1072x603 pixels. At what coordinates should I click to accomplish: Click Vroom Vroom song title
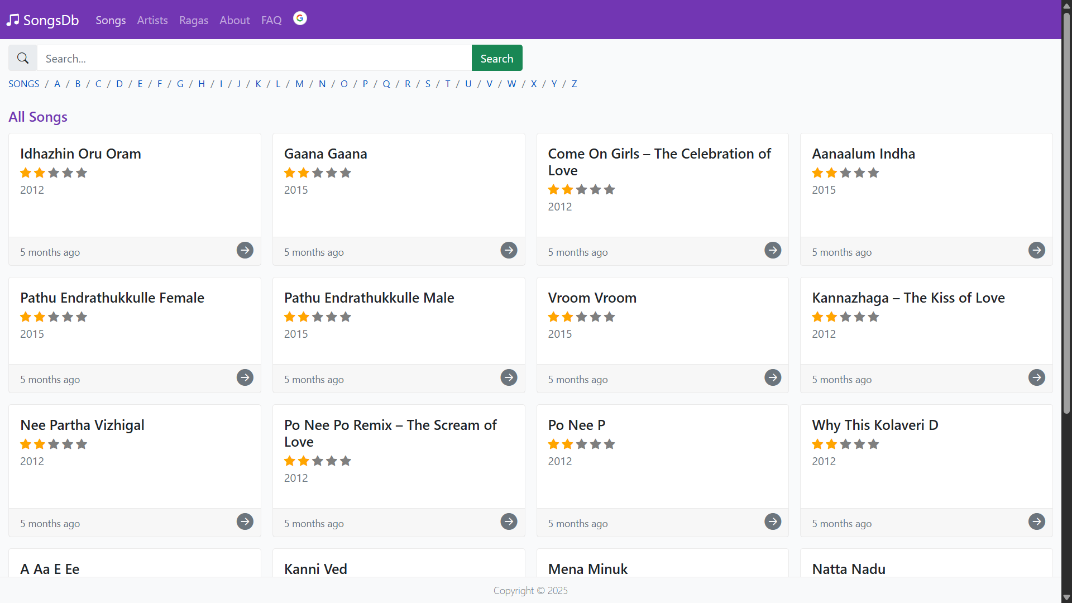[592, 298]
